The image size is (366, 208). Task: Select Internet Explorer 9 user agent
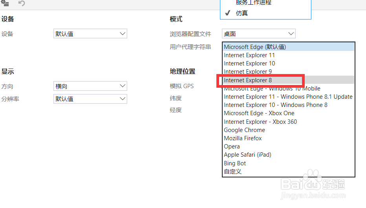point(248,72)
